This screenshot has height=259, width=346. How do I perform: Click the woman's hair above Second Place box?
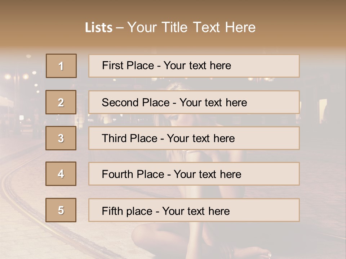[176, 86]
